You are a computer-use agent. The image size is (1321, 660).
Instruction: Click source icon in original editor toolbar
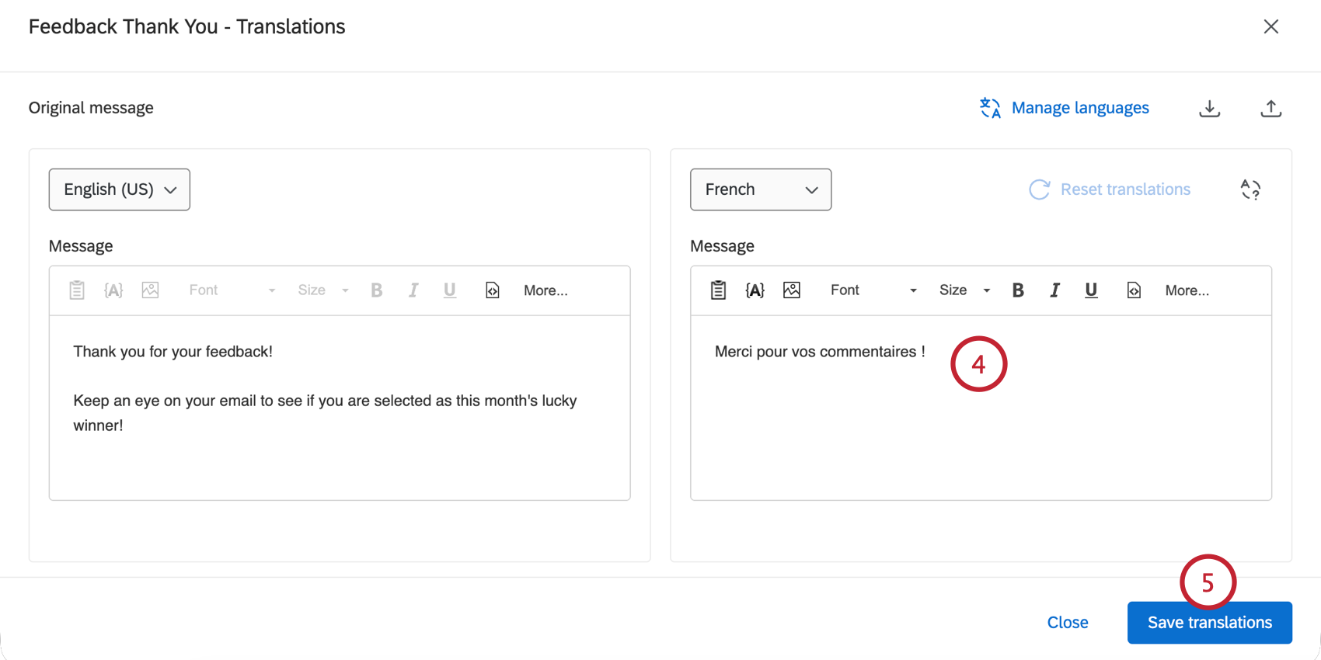click(493, 290)
